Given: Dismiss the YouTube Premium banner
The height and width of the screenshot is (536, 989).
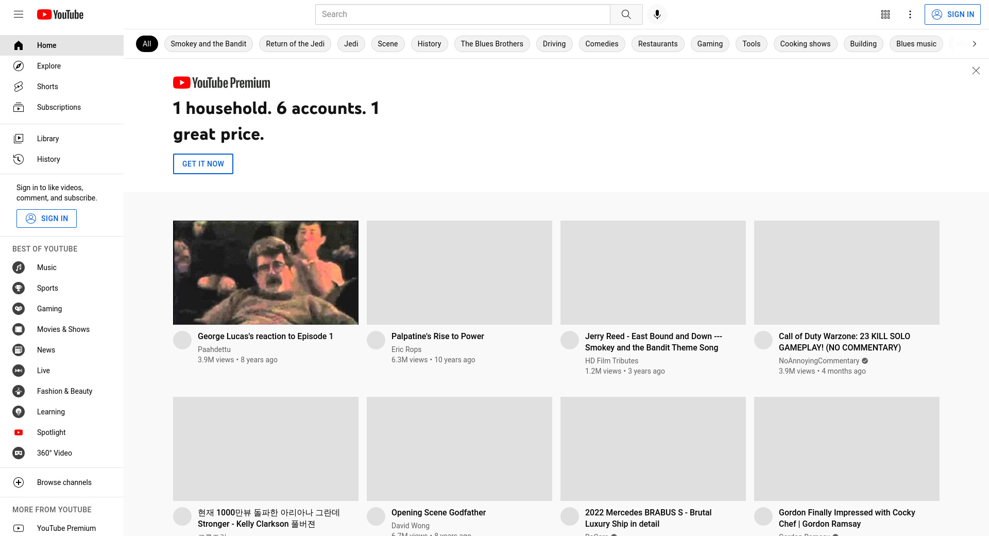Looking at the screenshot, I should point(976,71).
